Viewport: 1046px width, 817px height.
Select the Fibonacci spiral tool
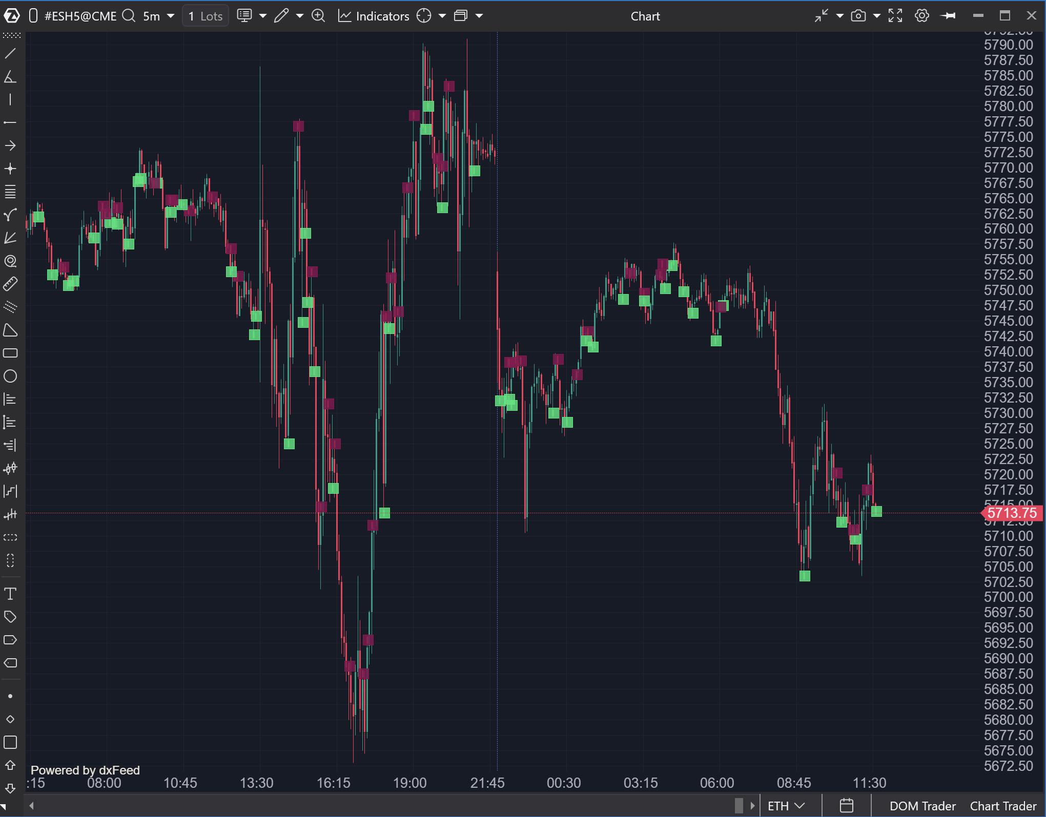(10, 261)
